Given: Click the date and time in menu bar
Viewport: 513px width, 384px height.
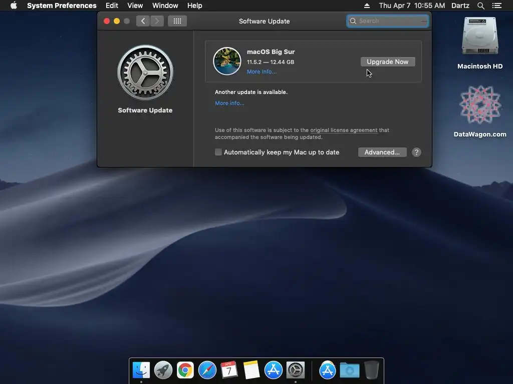Looking at the screenshot, I should [x=412, y=5].
